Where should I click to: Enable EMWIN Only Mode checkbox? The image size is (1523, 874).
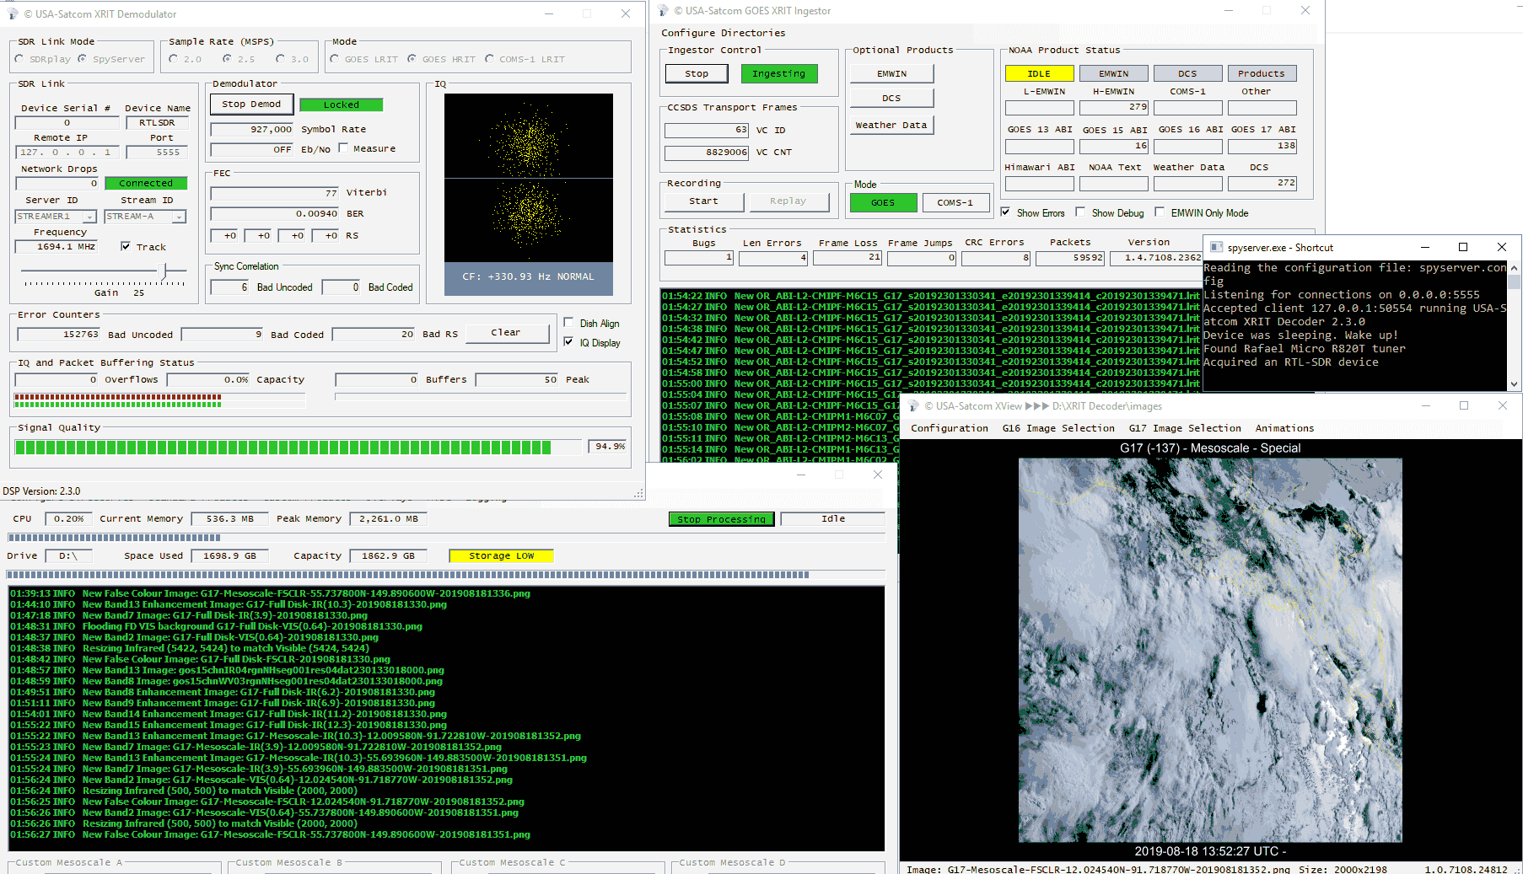1160,212
